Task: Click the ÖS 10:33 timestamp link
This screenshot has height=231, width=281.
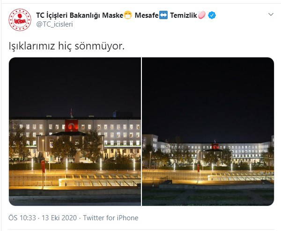Action: [x=22, y=218]
